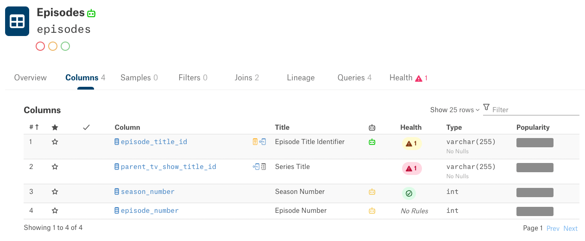Click the Episode Number title cell
The image size is (585, 241).
point(301,211)
